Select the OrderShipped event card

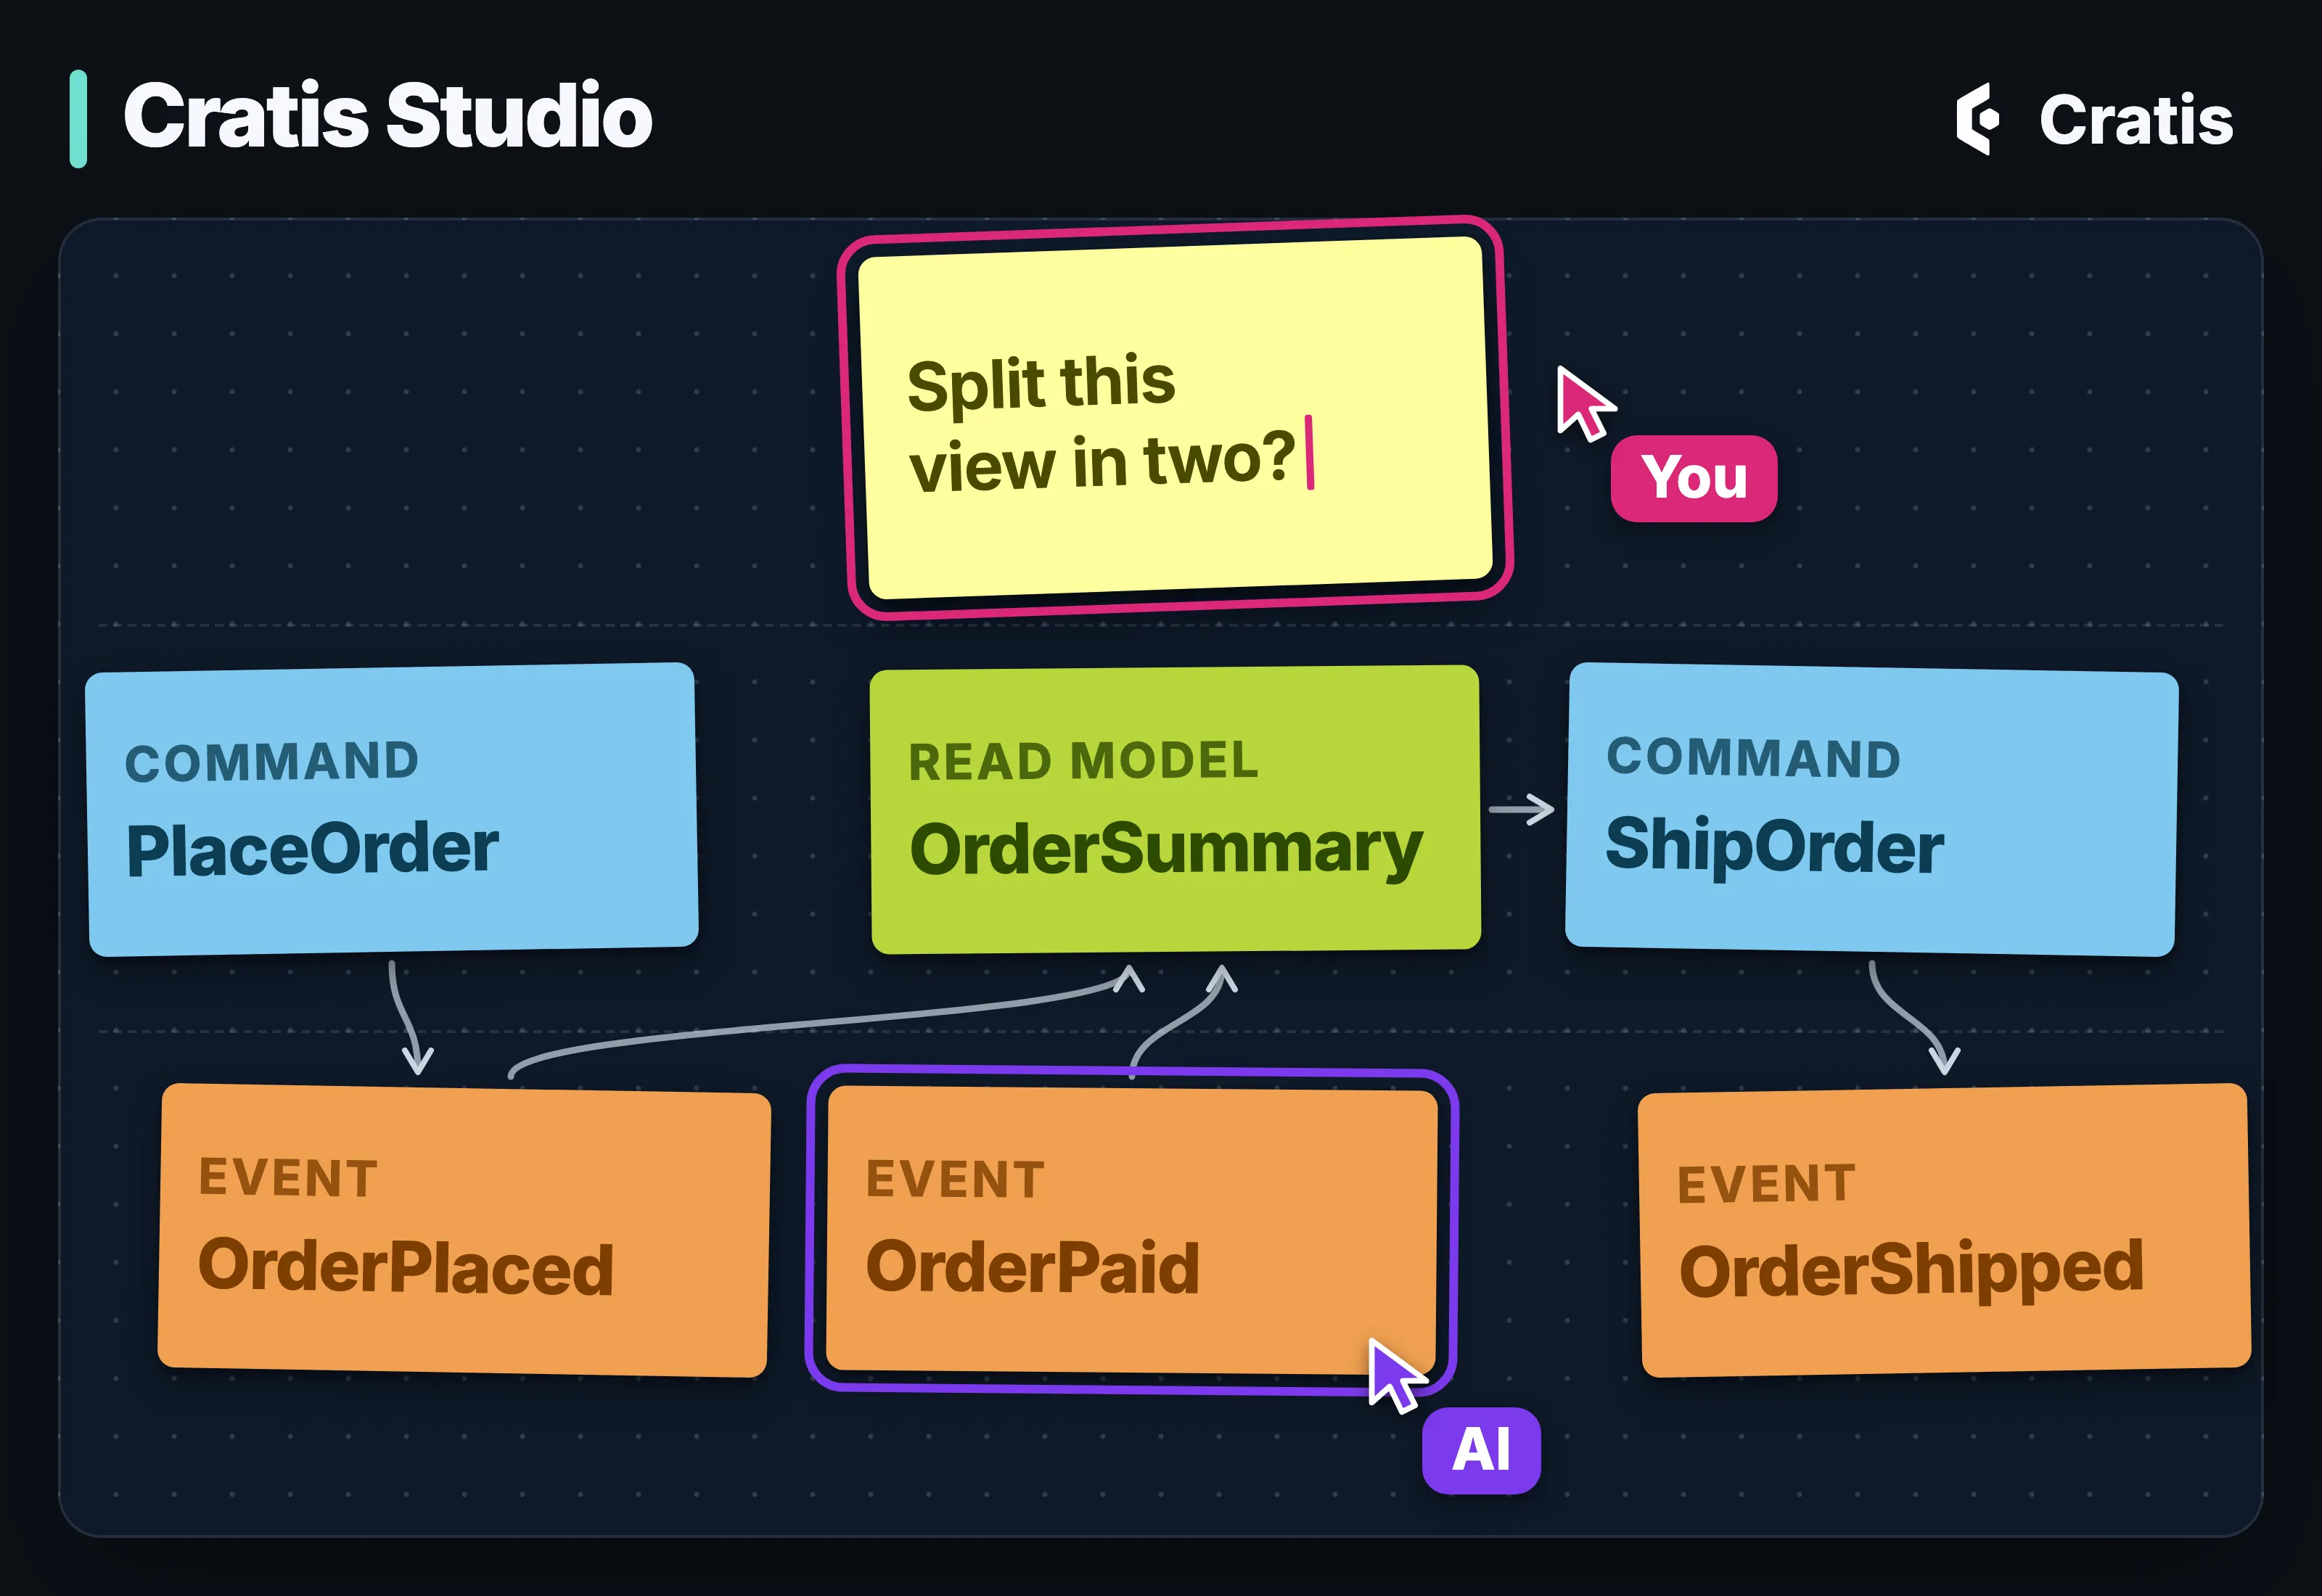pos(1944,1230)
